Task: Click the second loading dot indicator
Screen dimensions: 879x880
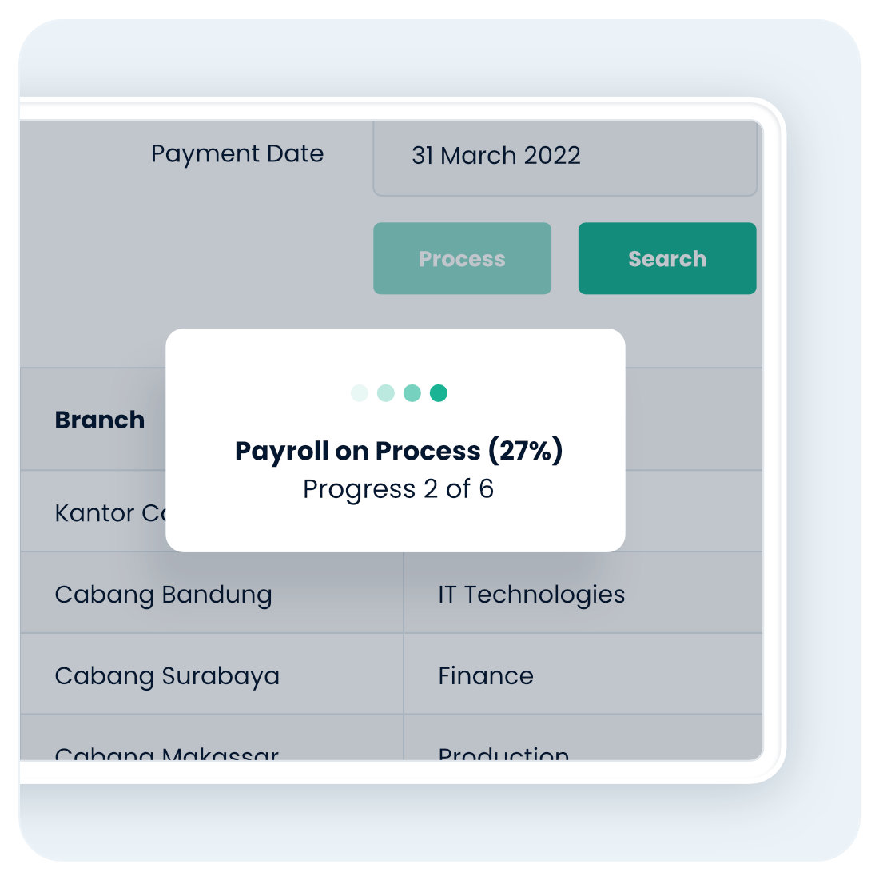Action: (x=386, y=393)
